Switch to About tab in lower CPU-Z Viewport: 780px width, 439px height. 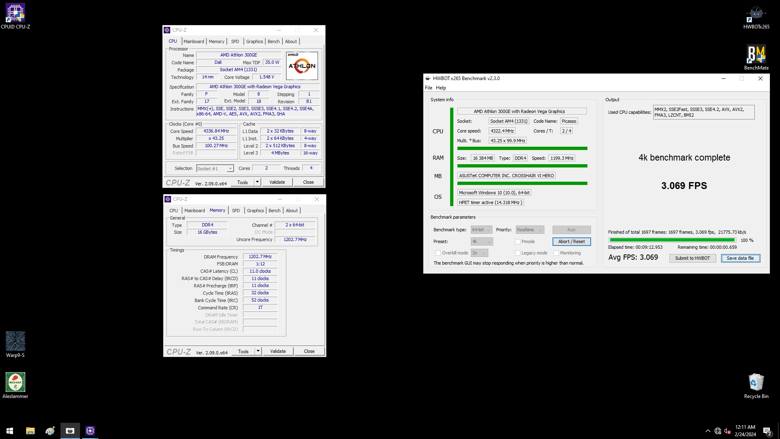(x=292, y=211)
